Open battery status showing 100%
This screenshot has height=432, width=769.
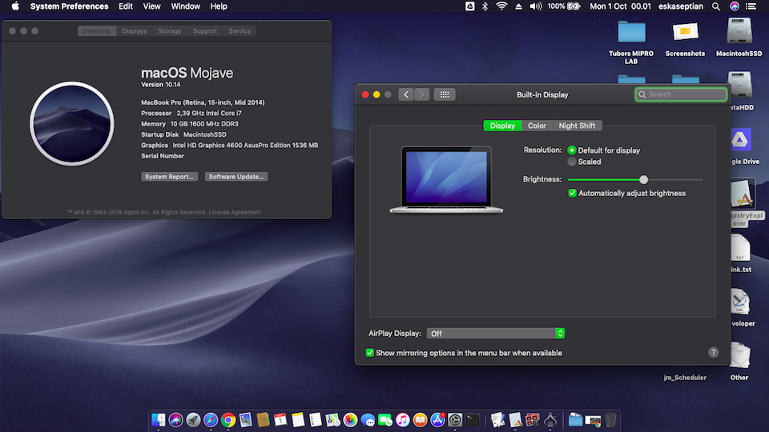563,6
